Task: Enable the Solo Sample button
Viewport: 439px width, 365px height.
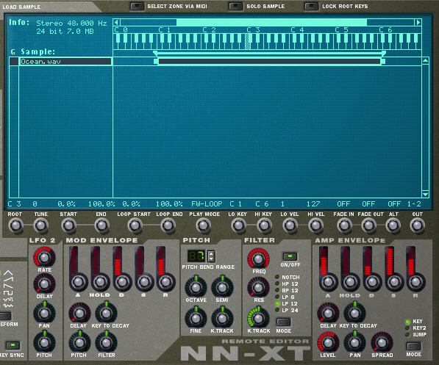Action: 235,6
